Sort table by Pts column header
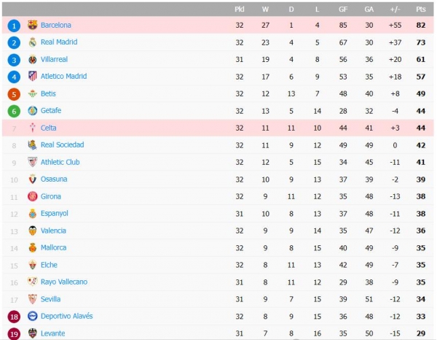The height and width of the screenshot is (340, 437). 420,9
